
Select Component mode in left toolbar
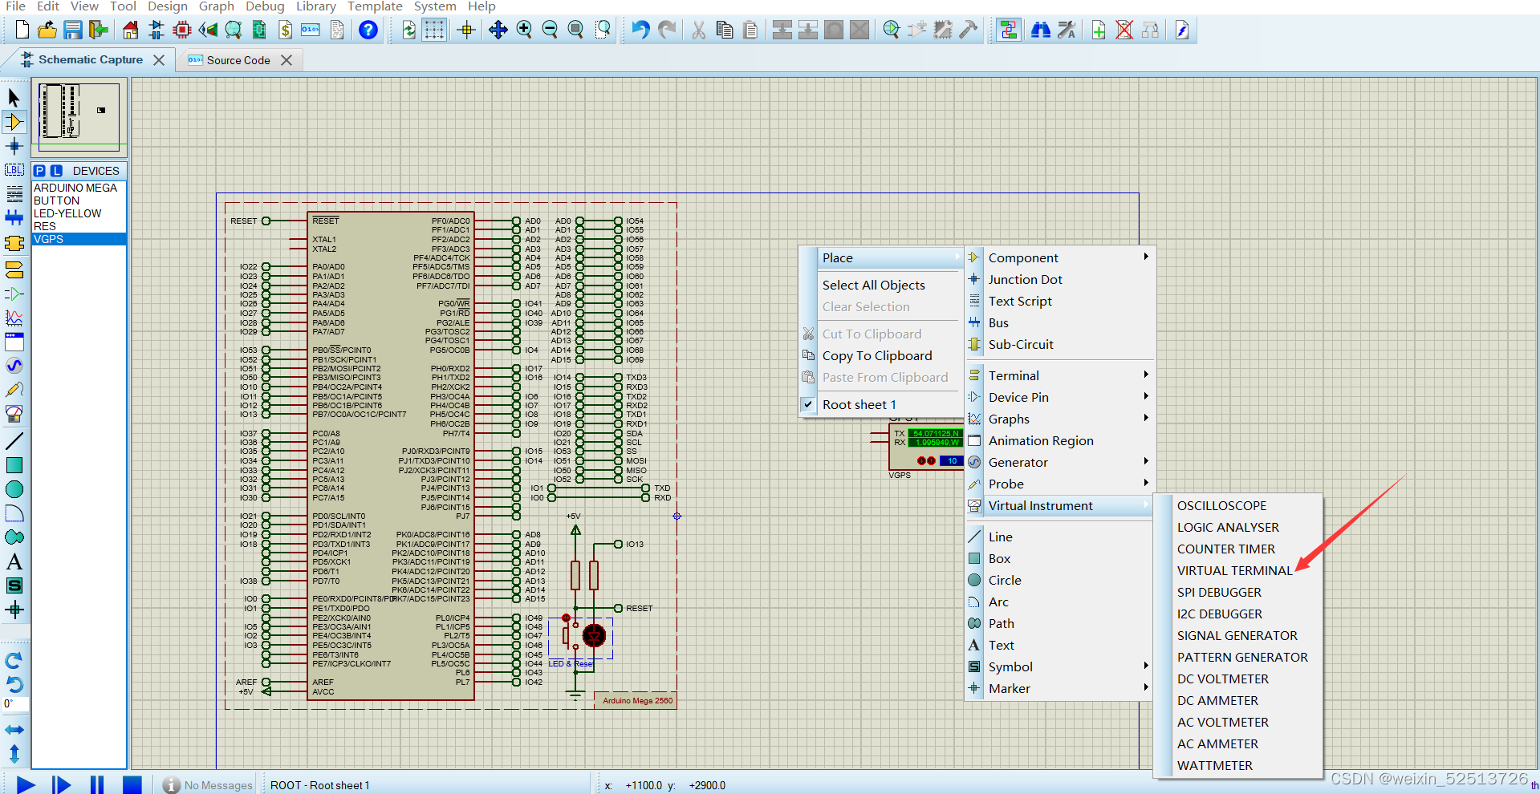coord(14,122)
